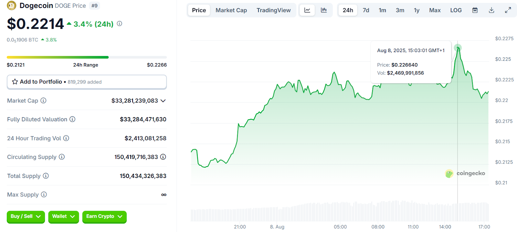Open the calendar date range picker
Screen dimensions: 517x232
pos(475,10)
